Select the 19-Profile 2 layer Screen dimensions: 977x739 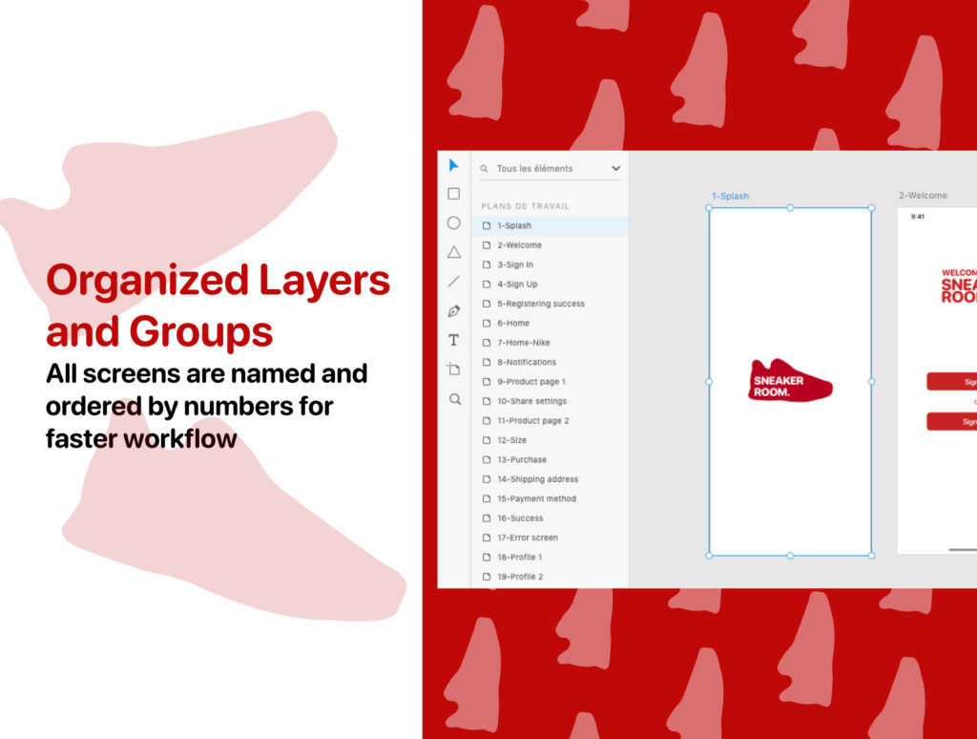pos(550,577)
